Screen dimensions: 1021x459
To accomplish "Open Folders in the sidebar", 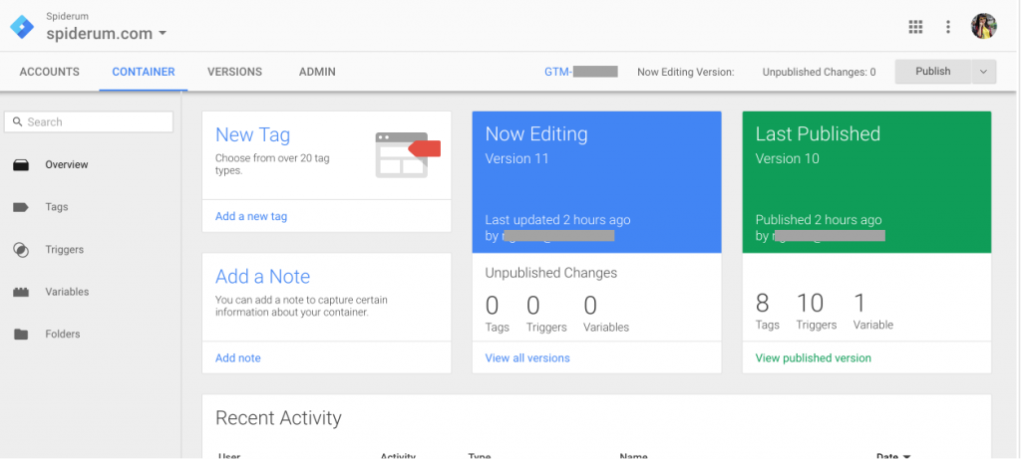I will click(63, 335).
